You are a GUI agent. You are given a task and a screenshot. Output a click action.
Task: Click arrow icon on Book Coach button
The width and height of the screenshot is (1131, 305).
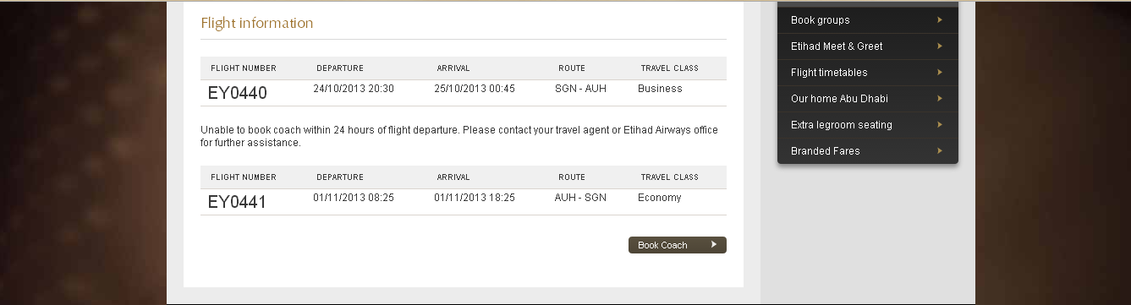click(714, 245)
